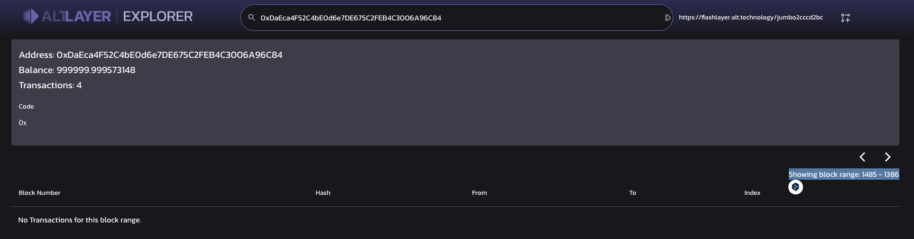Click the Balance value 999999.999573148
914x239 pixels.
point(96,70)
